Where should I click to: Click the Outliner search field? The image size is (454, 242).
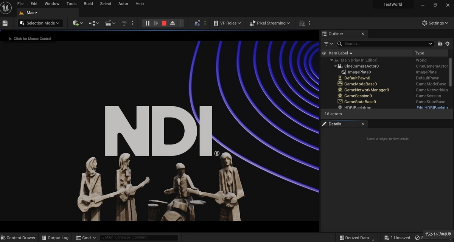[x=384, y=43]
